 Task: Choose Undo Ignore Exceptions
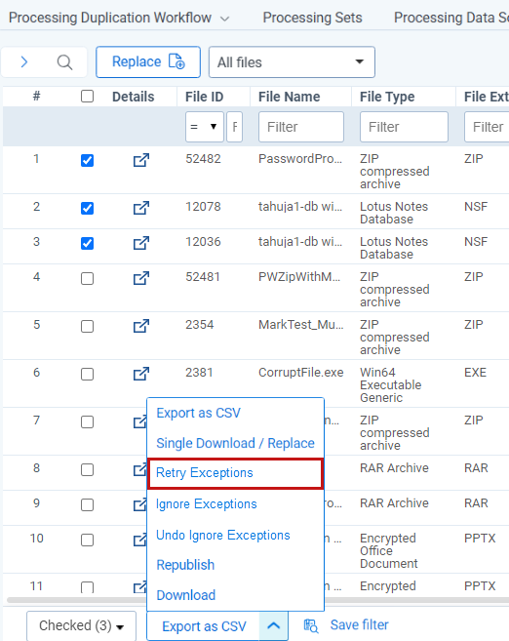(x=223, y=535)
